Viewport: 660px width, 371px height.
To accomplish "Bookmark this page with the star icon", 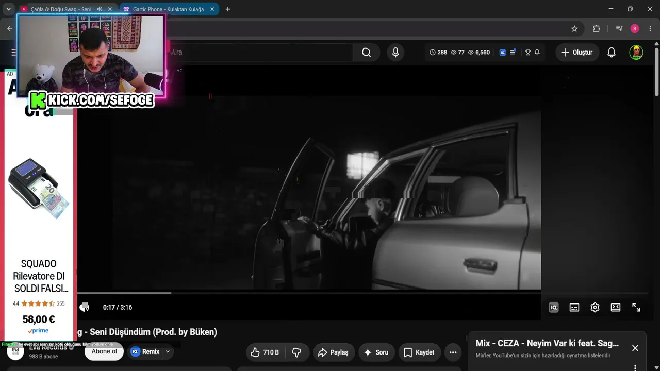I will [574, 29].
